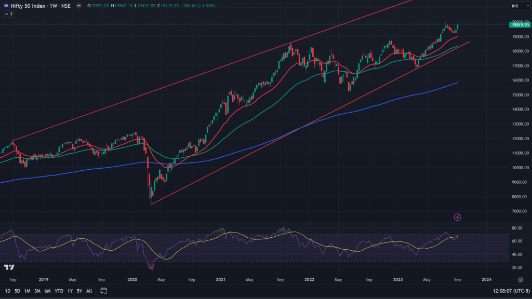
Task: Show year-to-date with YTD button
Action: [58, 291]
